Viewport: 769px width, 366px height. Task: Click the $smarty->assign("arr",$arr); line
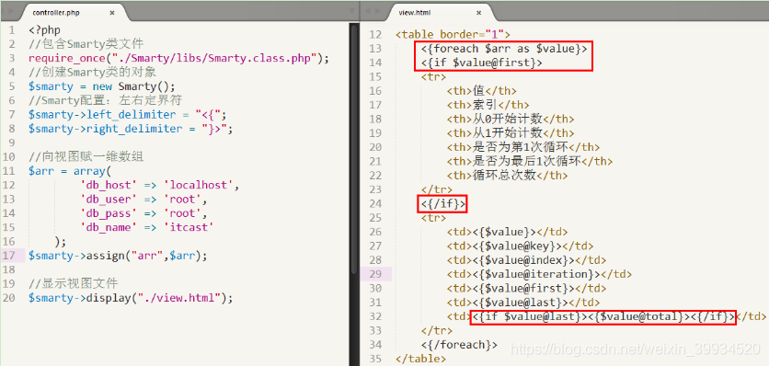coord(118,256)
